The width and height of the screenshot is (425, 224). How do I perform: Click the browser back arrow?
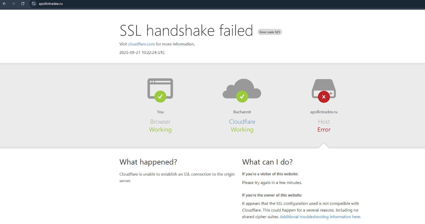[x=5, y=4]
